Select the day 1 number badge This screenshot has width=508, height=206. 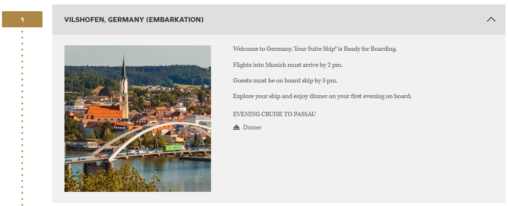[22, 20]
